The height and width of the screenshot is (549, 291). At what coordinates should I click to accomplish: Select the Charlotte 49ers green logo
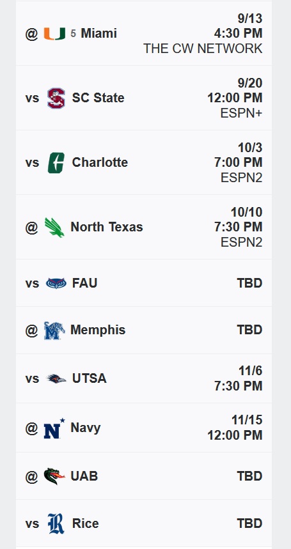(56, 163)
